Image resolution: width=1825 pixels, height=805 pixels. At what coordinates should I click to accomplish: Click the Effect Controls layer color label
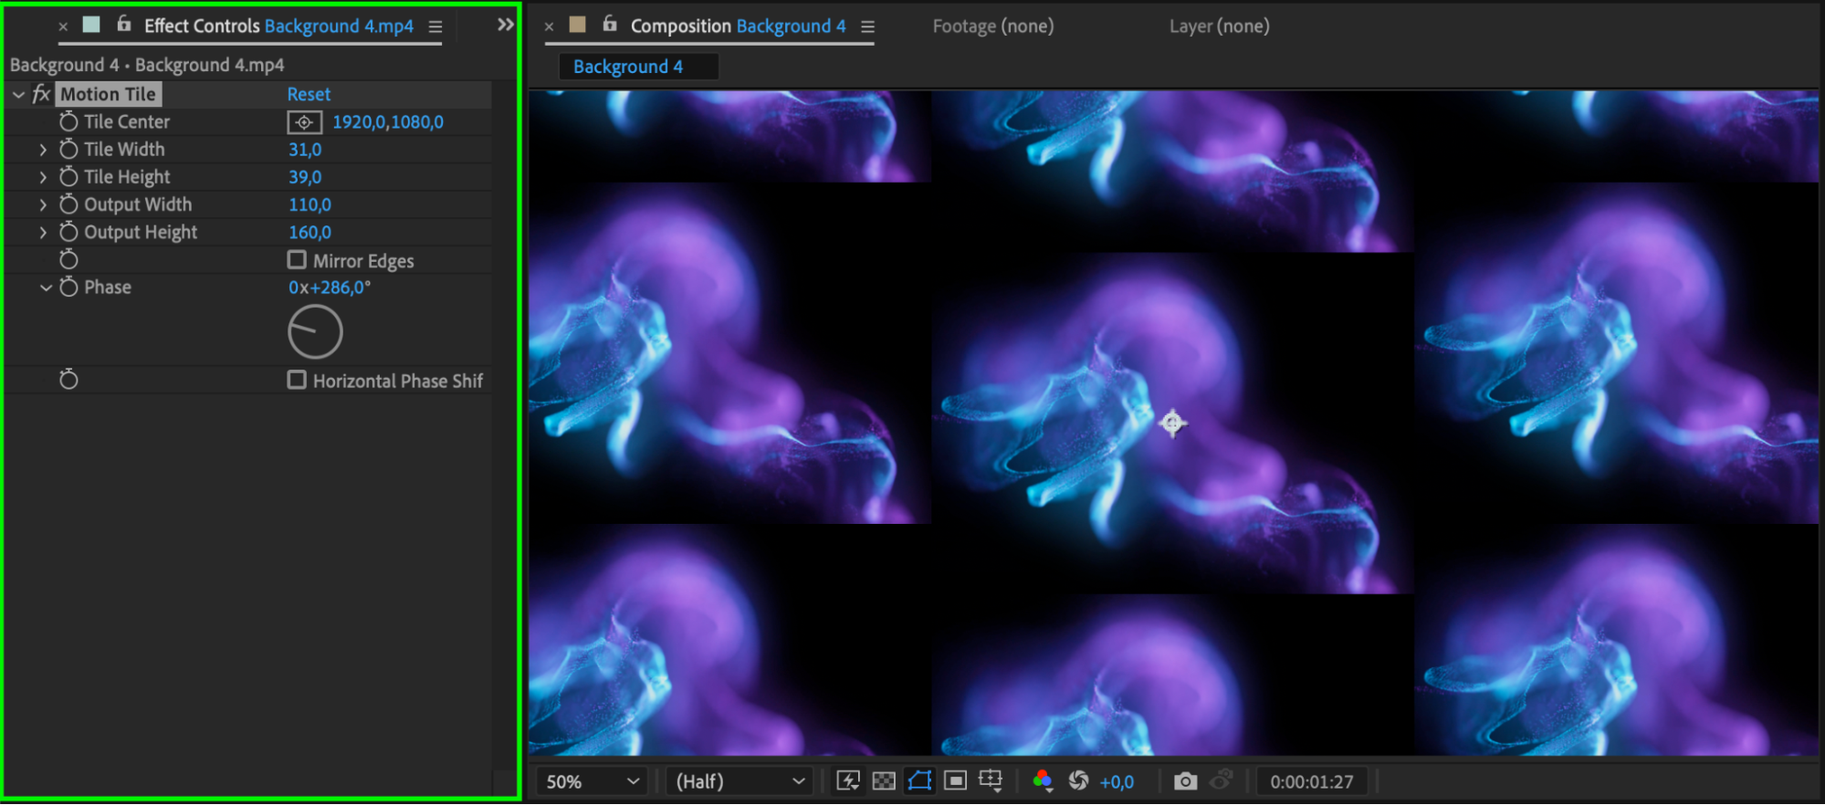coord(91,25)
